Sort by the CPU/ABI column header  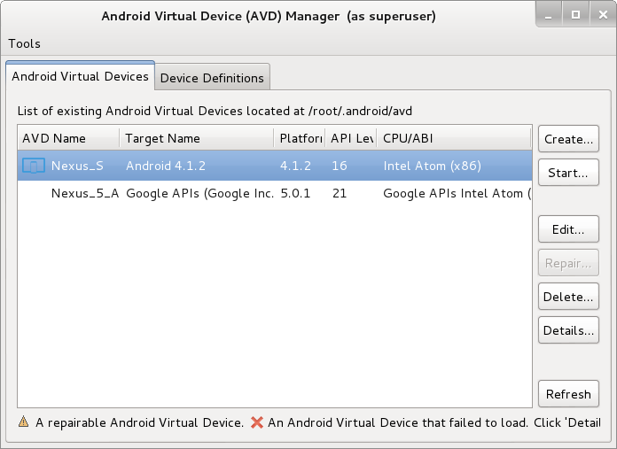pos(454,138)
